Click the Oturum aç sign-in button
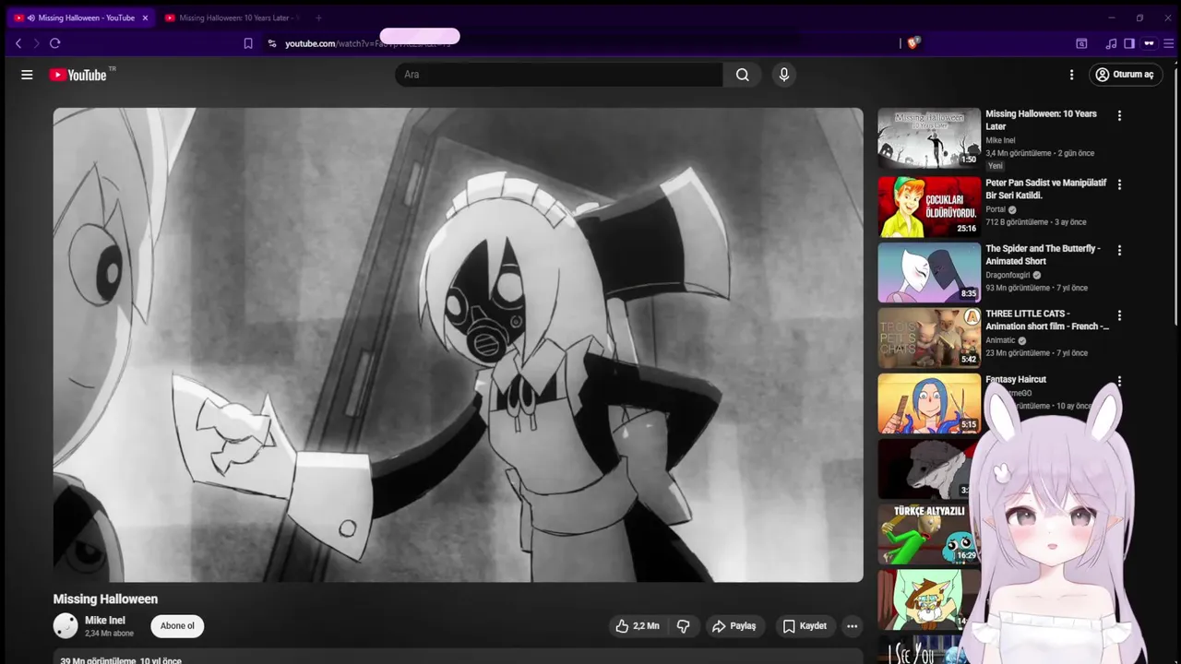 (x=1126, y=75)
